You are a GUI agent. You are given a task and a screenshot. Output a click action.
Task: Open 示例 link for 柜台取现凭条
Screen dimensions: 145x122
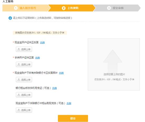69,103
